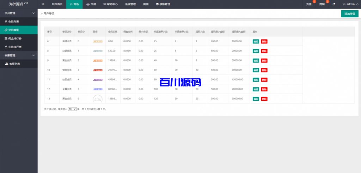This screenshot has height=173, width=361.
Task: Delete the 钻石会员 level row
Action: [264, 80]
